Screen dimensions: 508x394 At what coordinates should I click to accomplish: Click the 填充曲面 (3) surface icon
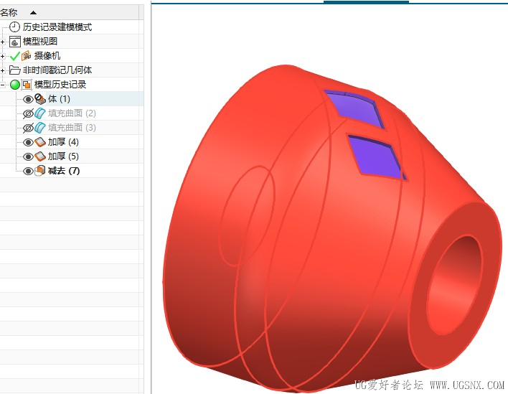40,128
